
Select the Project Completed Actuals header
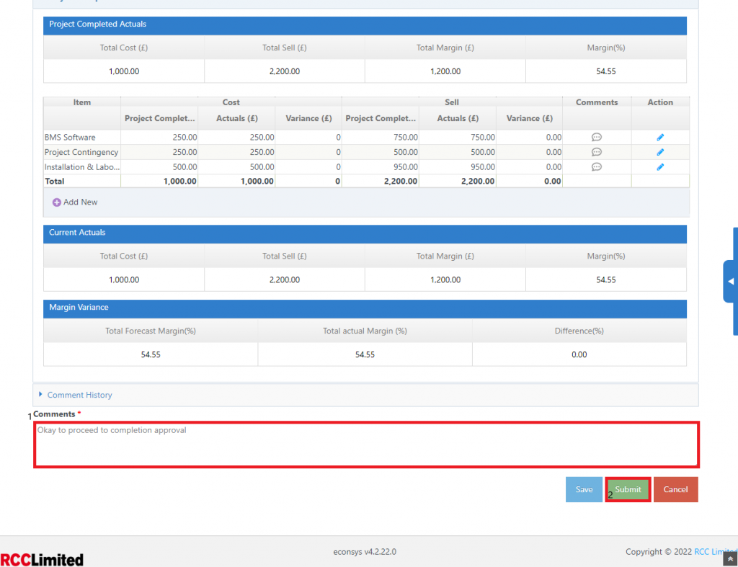click(x=365, y=25)
